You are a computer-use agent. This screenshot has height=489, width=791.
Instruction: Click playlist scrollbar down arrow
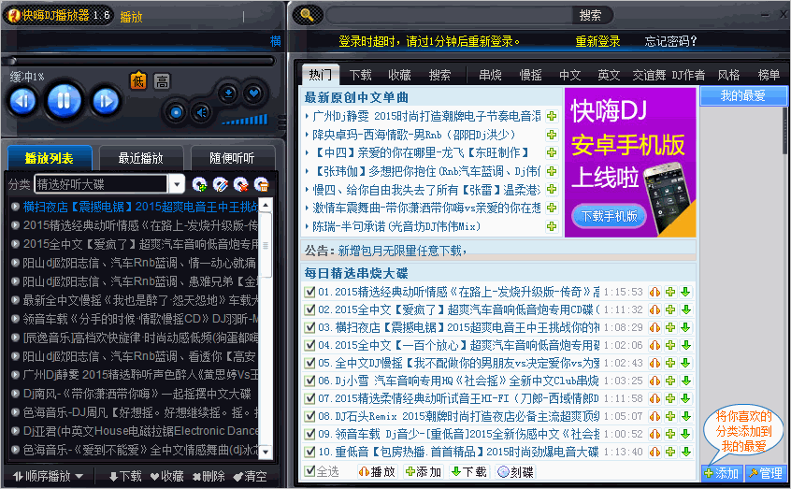click(266, 452)
